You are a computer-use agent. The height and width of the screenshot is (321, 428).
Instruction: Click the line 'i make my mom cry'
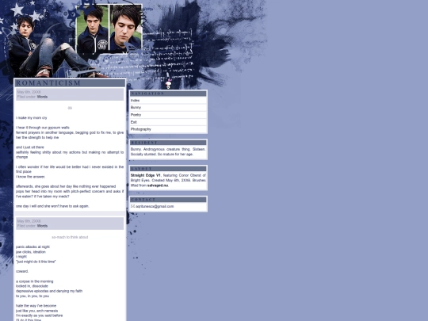point(32,118)
